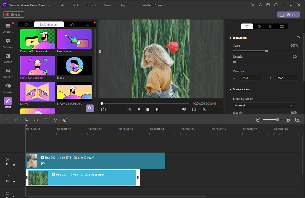Zoom in the timeline

[288, 120]
